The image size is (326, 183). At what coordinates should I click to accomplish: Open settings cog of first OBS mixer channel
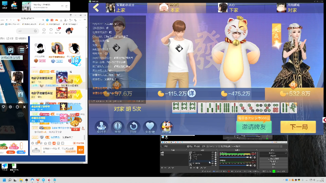coord(255,157)
